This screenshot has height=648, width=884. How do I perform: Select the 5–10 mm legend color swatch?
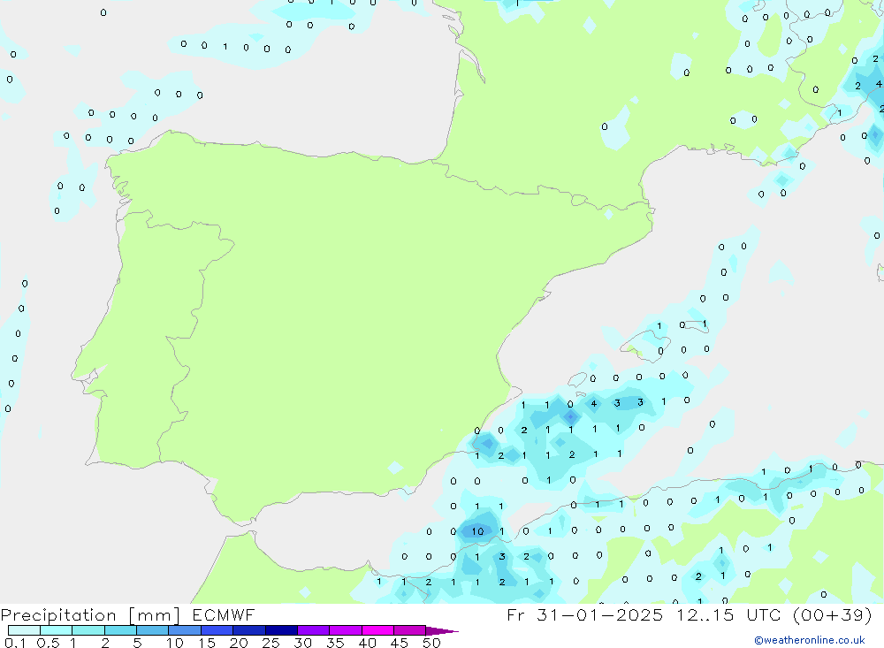point(152,630)
